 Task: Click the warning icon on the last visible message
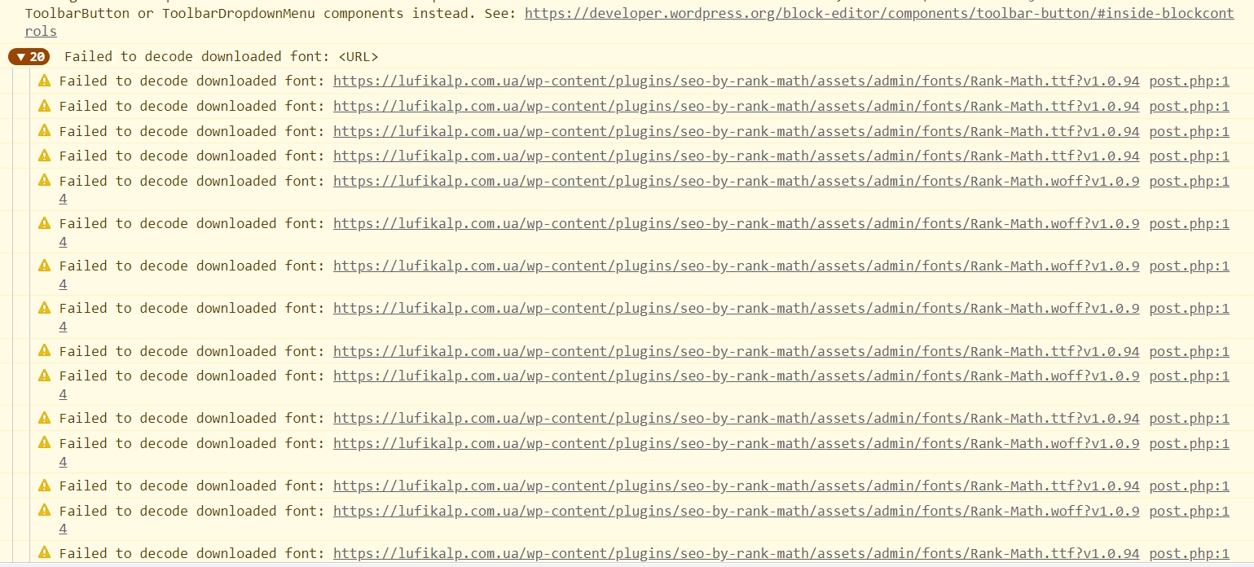coord(44,553)
